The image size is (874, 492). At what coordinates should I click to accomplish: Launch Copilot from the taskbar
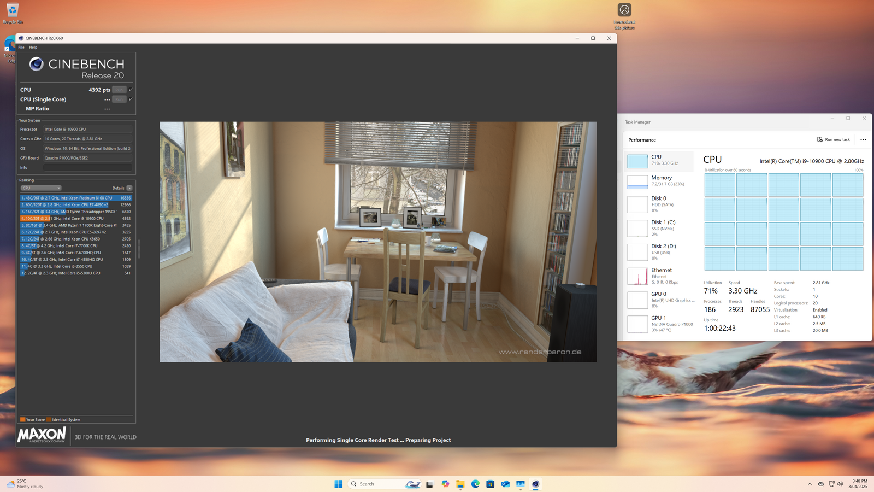click(445, 484)
